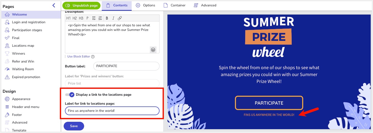Click the Use Block Editor link
Image resolution: width=373 pixels, height=133 pixels.
pos(78,57)
